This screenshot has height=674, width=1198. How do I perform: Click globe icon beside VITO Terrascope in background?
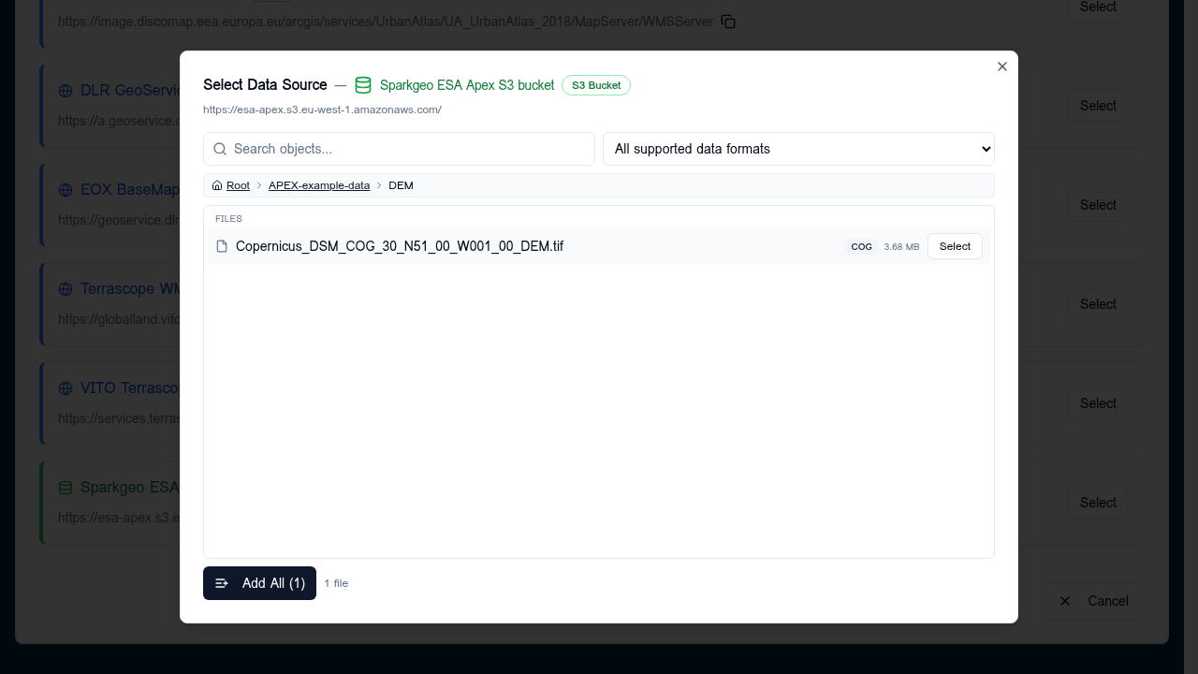66,388
